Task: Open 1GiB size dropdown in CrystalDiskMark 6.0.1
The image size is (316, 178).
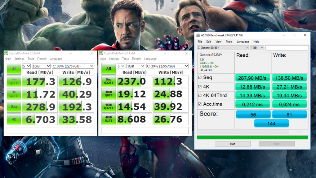Action: pyautogui.click(x=135, y=66)
